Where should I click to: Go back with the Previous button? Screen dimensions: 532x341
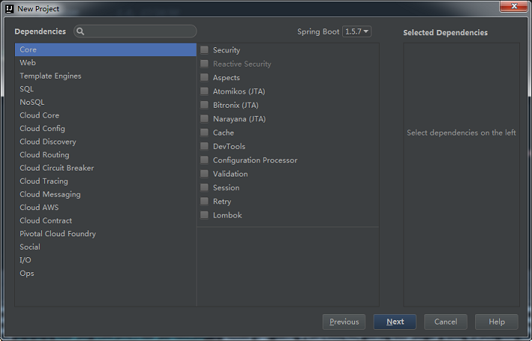pyautogui.click(x=344, y=322)
